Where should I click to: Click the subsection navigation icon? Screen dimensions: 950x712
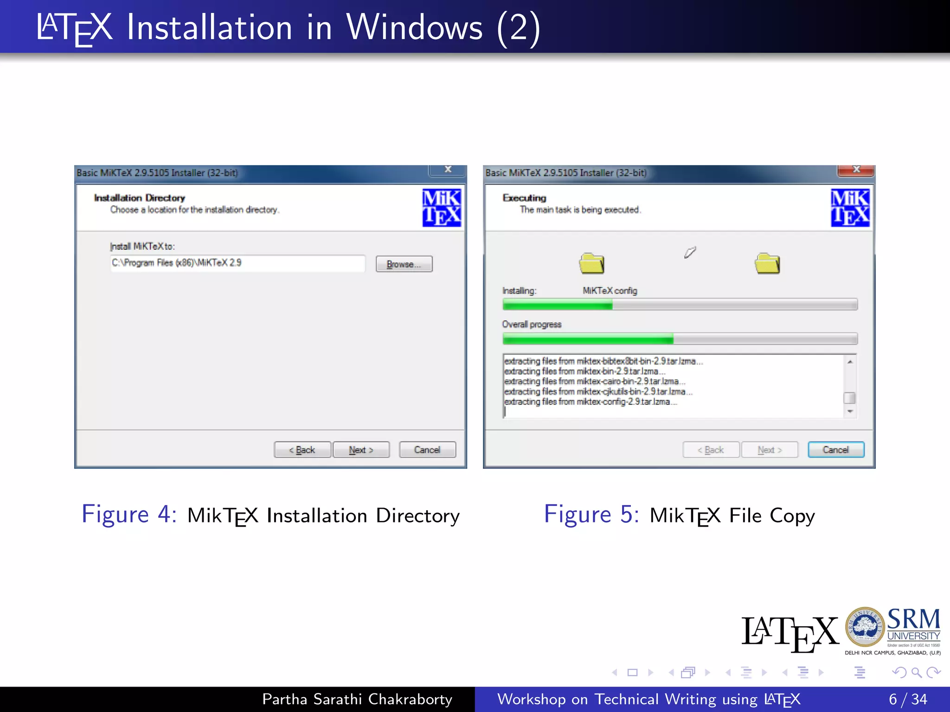[x=746, y=672]
